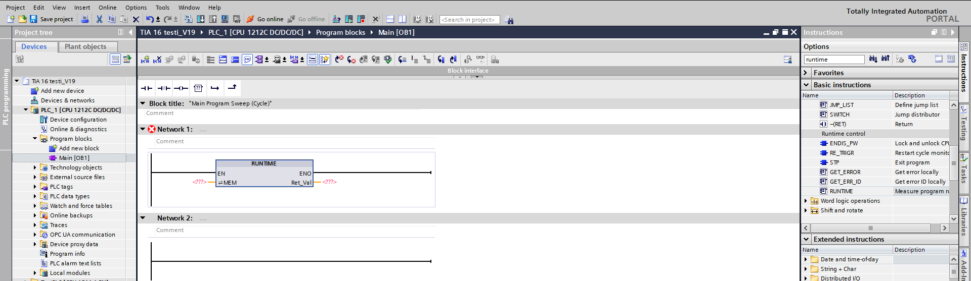
Task: Click the Insert network icon in the editor toolbar
Action: 145,60
